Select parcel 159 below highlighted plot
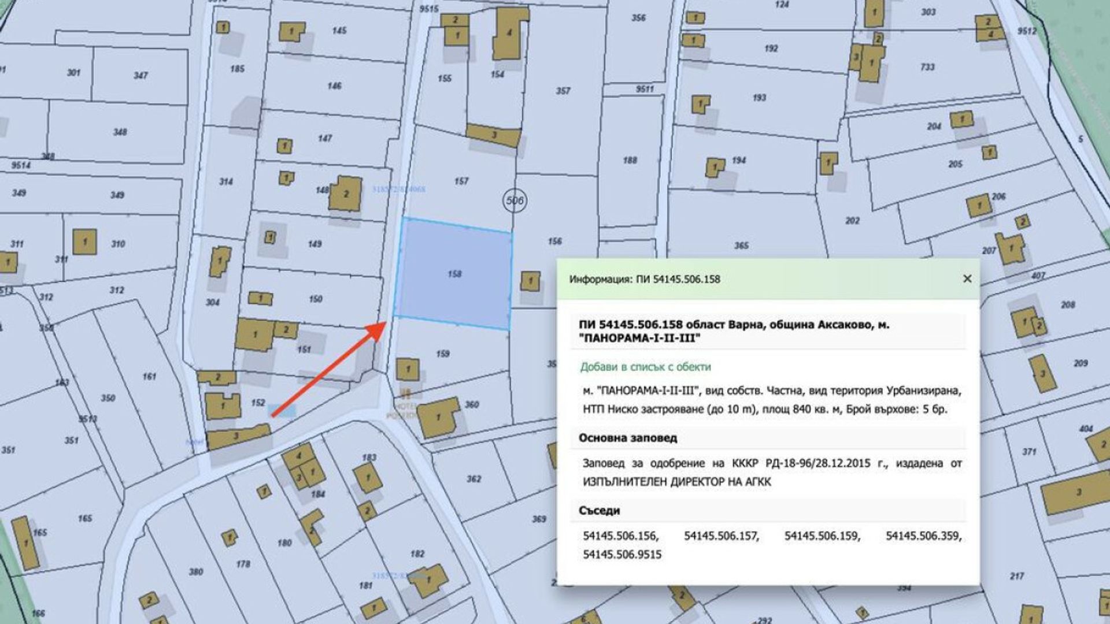This screenshot has width=1110, height=624. (x=443, y=354)
